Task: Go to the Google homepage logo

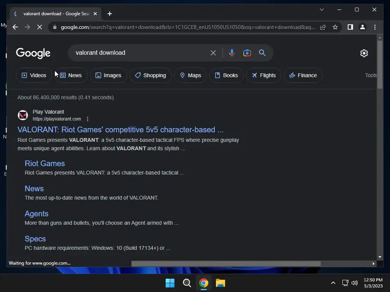Action: pyautogui.click(x=33, y=53)
